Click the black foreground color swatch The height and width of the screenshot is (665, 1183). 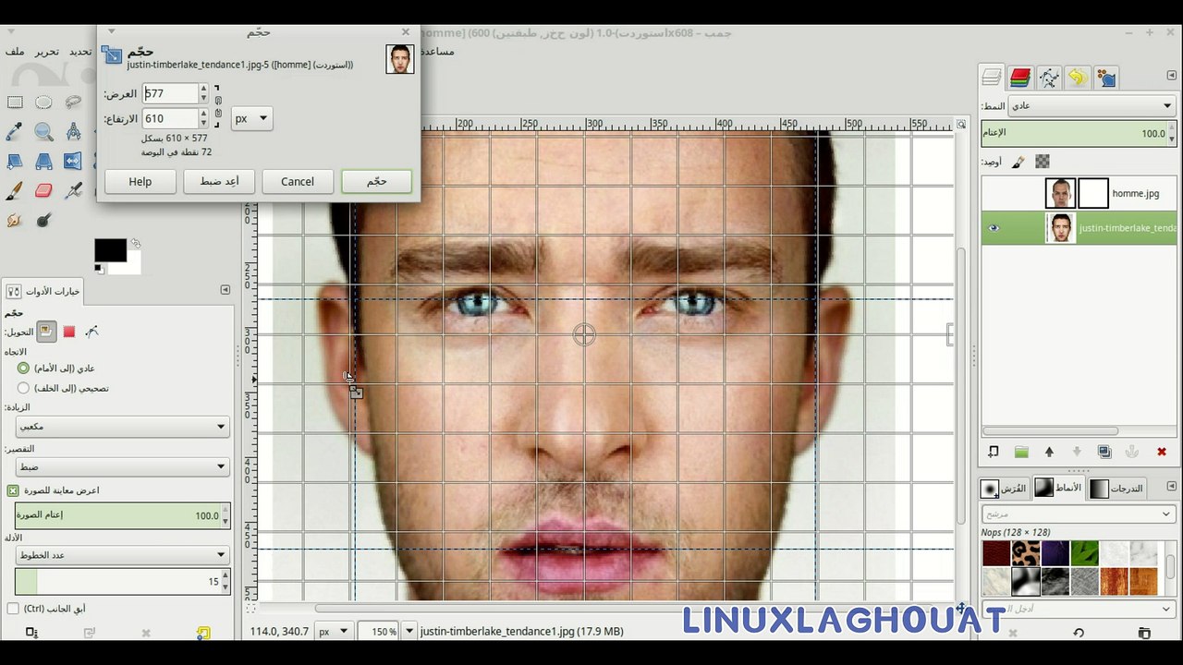point(110,250)
